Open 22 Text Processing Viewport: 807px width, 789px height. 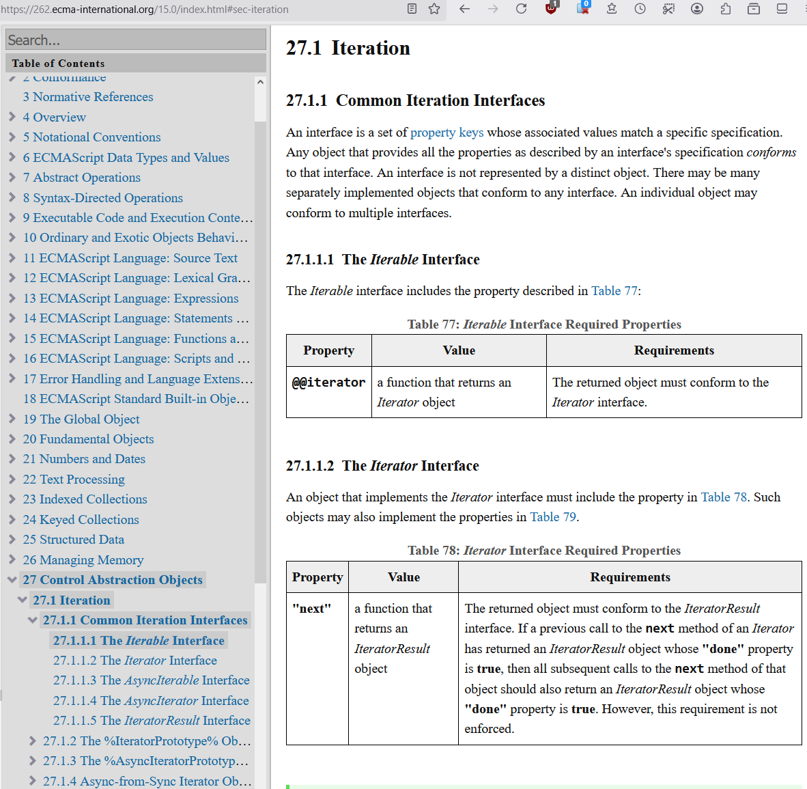(x=74, y=480)
